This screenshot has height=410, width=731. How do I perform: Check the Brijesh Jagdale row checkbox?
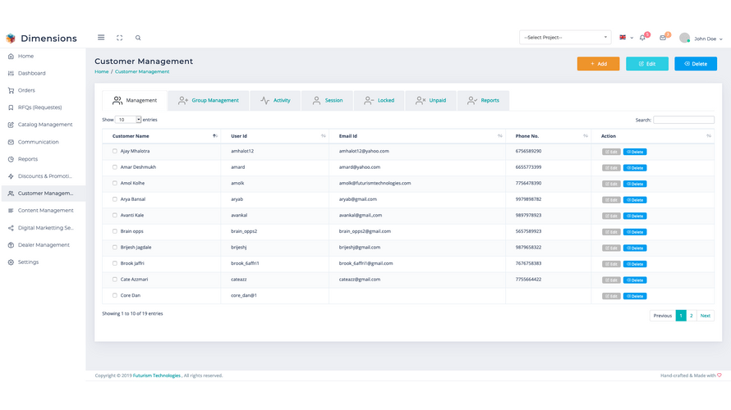pyautogui.click(x=115, y=248)
